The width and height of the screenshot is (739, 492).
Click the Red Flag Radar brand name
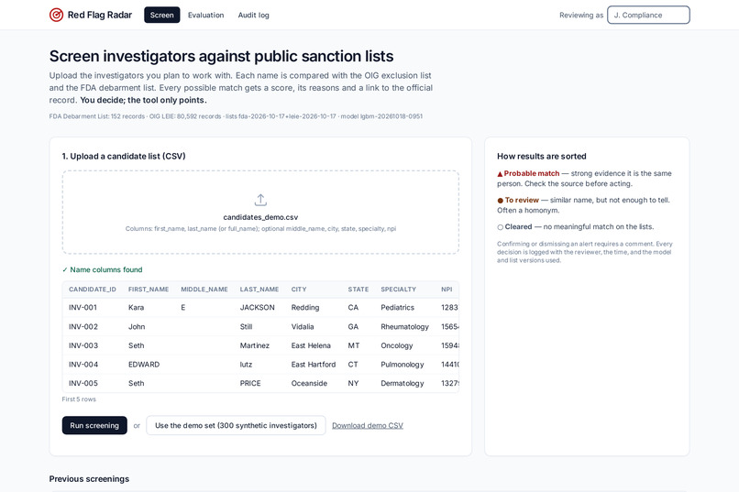point(100,15)
